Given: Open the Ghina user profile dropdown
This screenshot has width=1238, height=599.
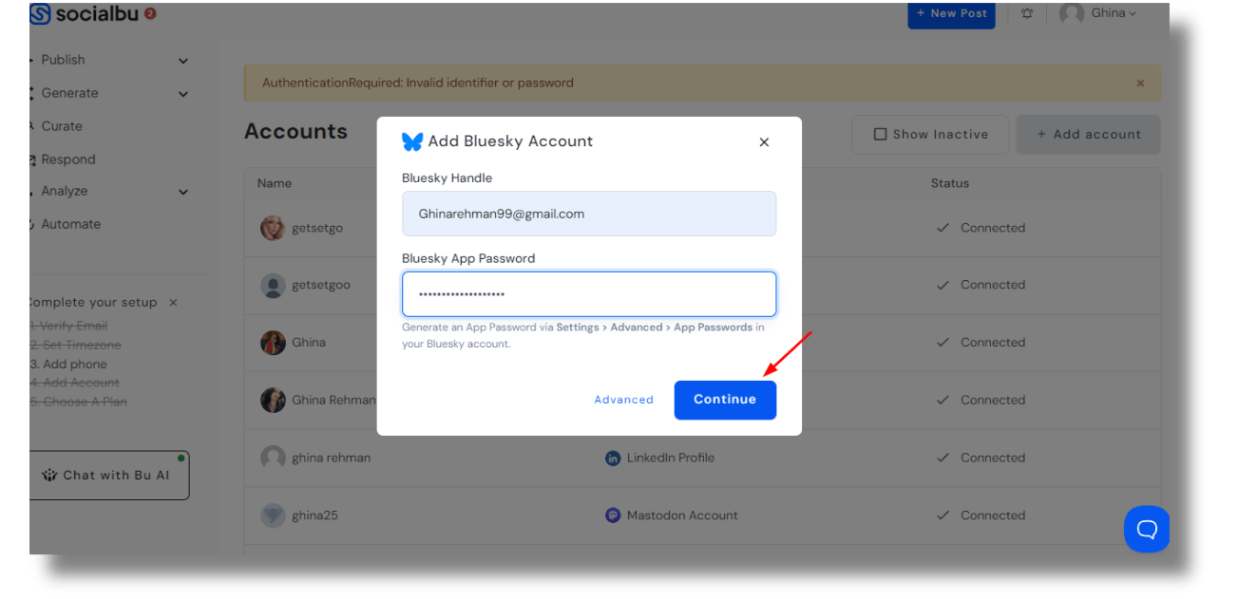Looking at the screenshot, I should click(x=1099, y=13).
